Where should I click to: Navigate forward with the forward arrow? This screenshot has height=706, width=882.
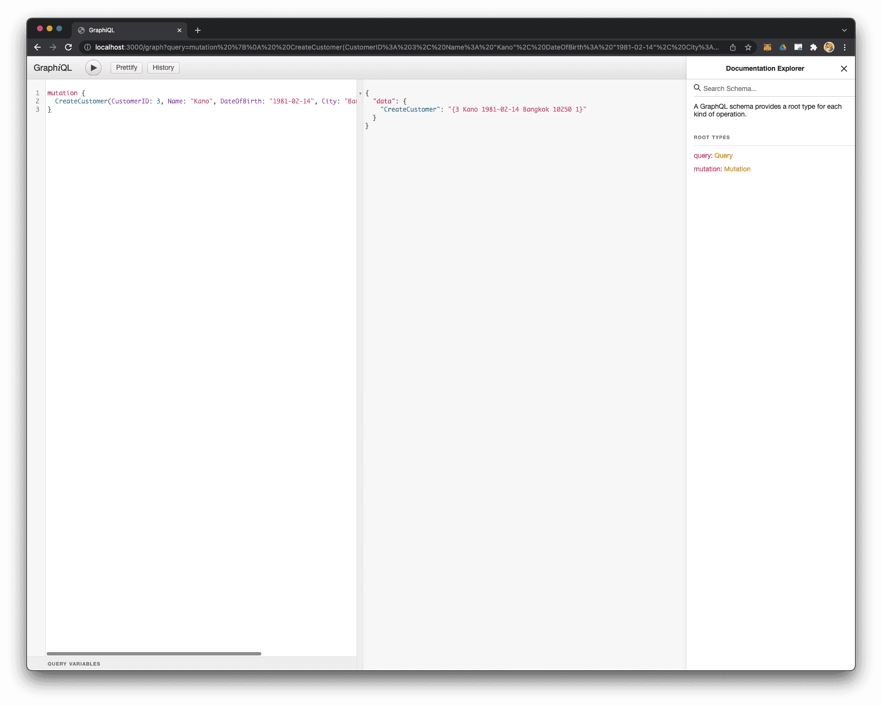click(53, 47)
